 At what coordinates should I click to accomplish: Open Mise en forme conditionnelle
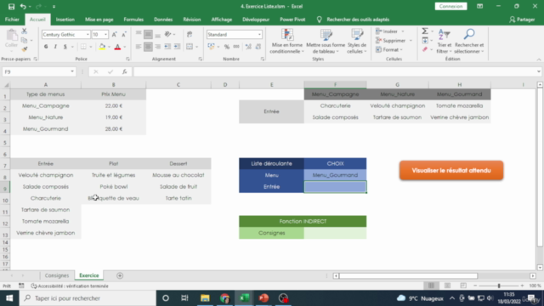point(286,41)
